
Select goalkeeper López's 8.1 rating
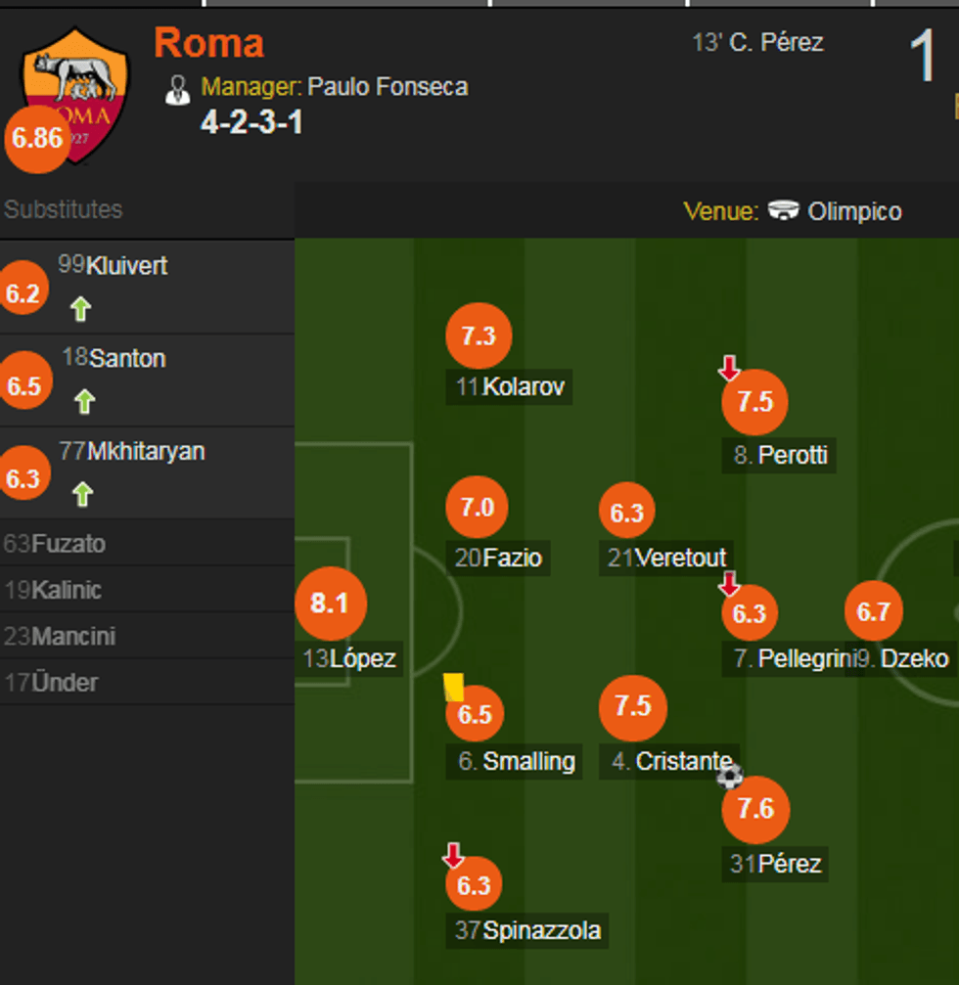pyautogui.click(x=330, y=604)
